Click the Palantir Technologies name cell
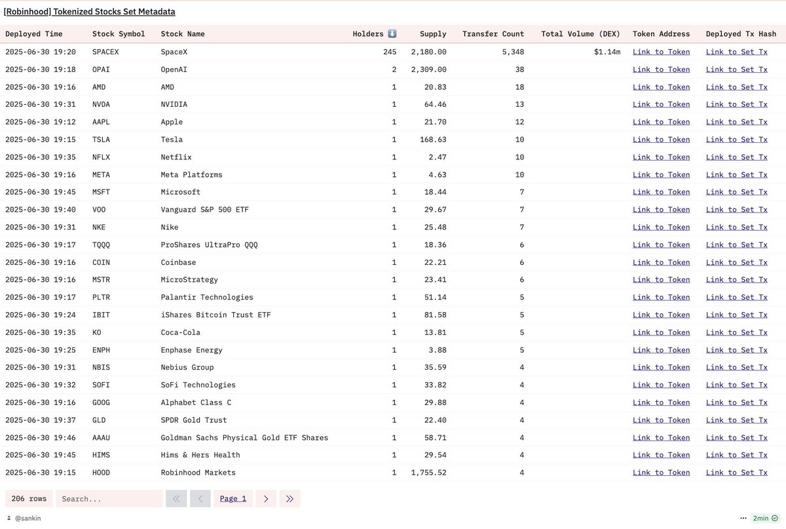 pos(207,298)
